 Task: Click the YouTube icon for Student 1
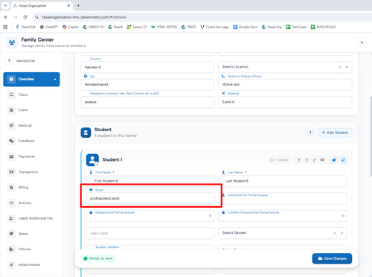pos(322,160)
